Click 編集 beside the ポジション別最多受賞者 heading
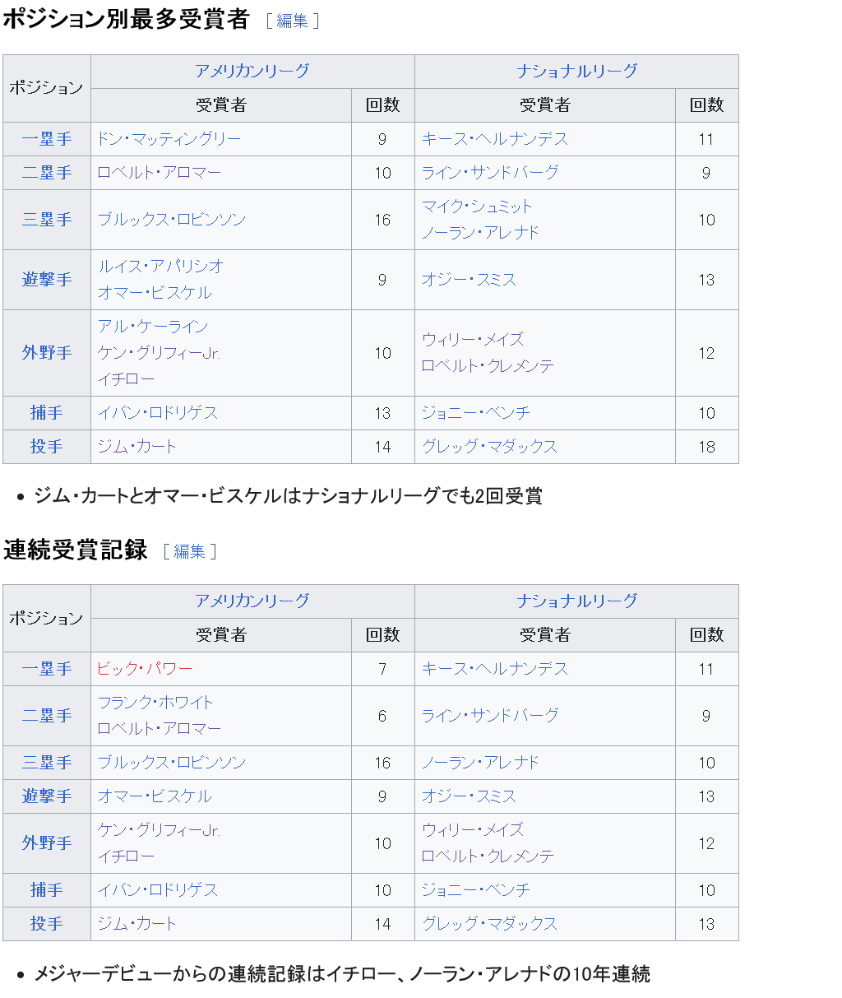Viewport: 842px width, 998px height. coord(292,21)
